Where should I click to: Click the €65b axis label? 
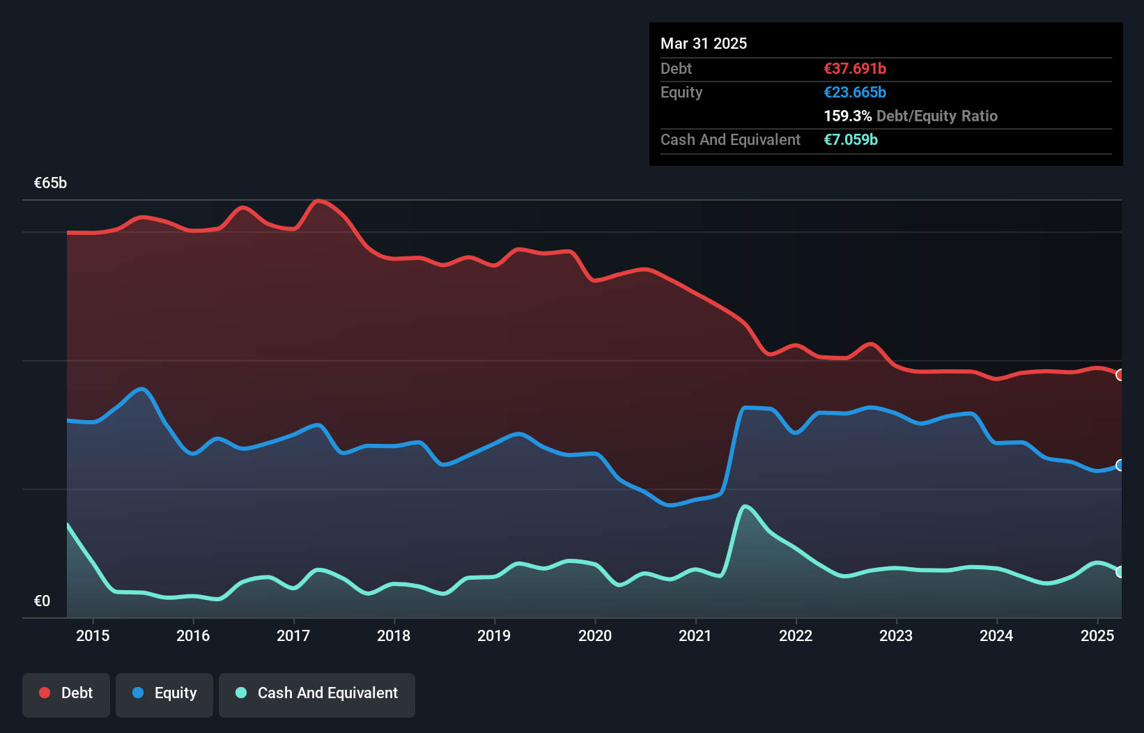[50, 183]
